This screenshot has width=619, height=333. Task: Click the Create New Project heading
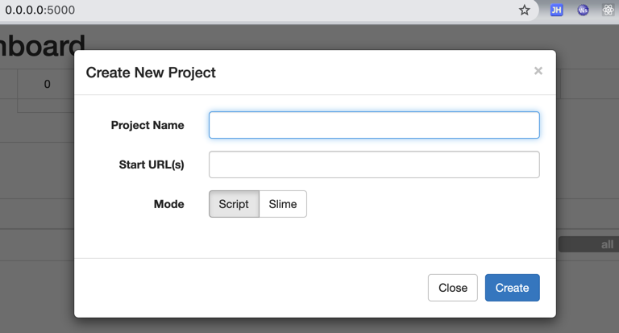point(151,73)
